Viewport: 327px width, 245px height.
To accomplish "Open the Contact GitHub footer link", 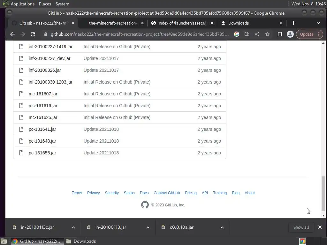I will pos(167,193).
